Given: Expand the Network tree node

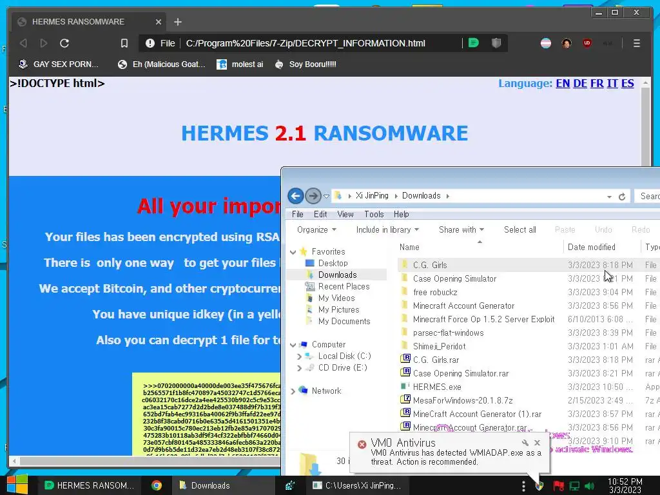Looking at the screenshot, I should pyautogui.click(x=293, y=391).
